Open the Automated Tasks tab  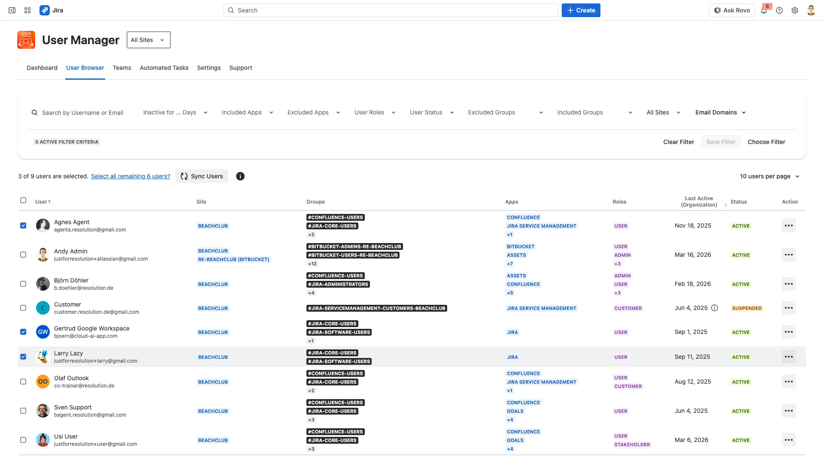pos(164,68)
